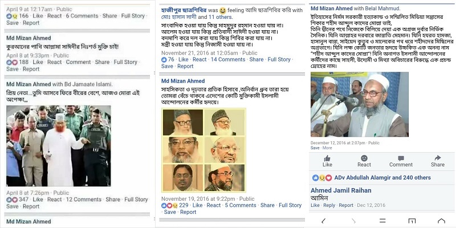The height and width of the screenshot is (228, 456).
Task: Open the tabs switcher icon in the bottom bar
Action: (x=412, y=221)
